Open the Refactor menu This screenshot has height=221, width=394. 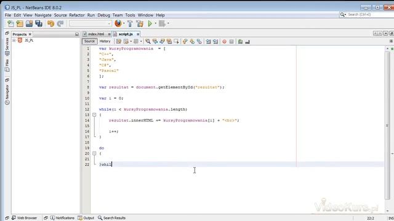[x=77, y=15]
